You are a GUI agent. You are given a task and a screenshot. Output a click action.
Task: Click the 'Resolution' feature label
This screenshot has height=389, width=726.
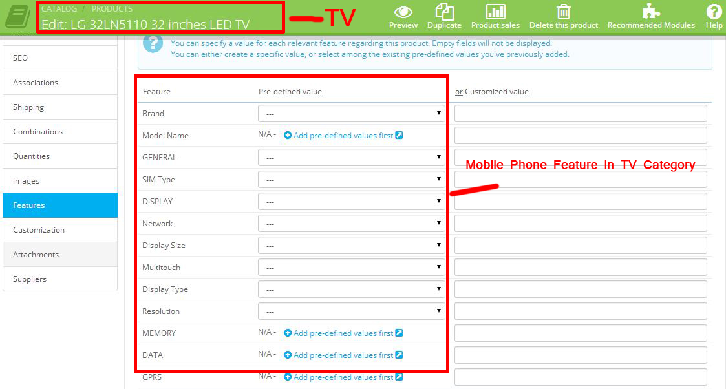[x=161, y=311]
